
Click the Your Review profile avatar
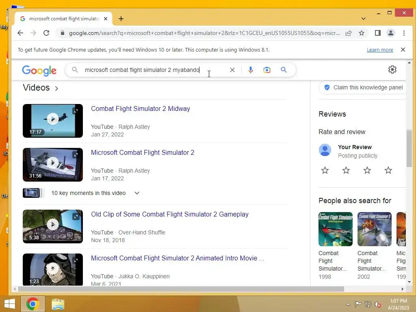[x=325, y=150]
